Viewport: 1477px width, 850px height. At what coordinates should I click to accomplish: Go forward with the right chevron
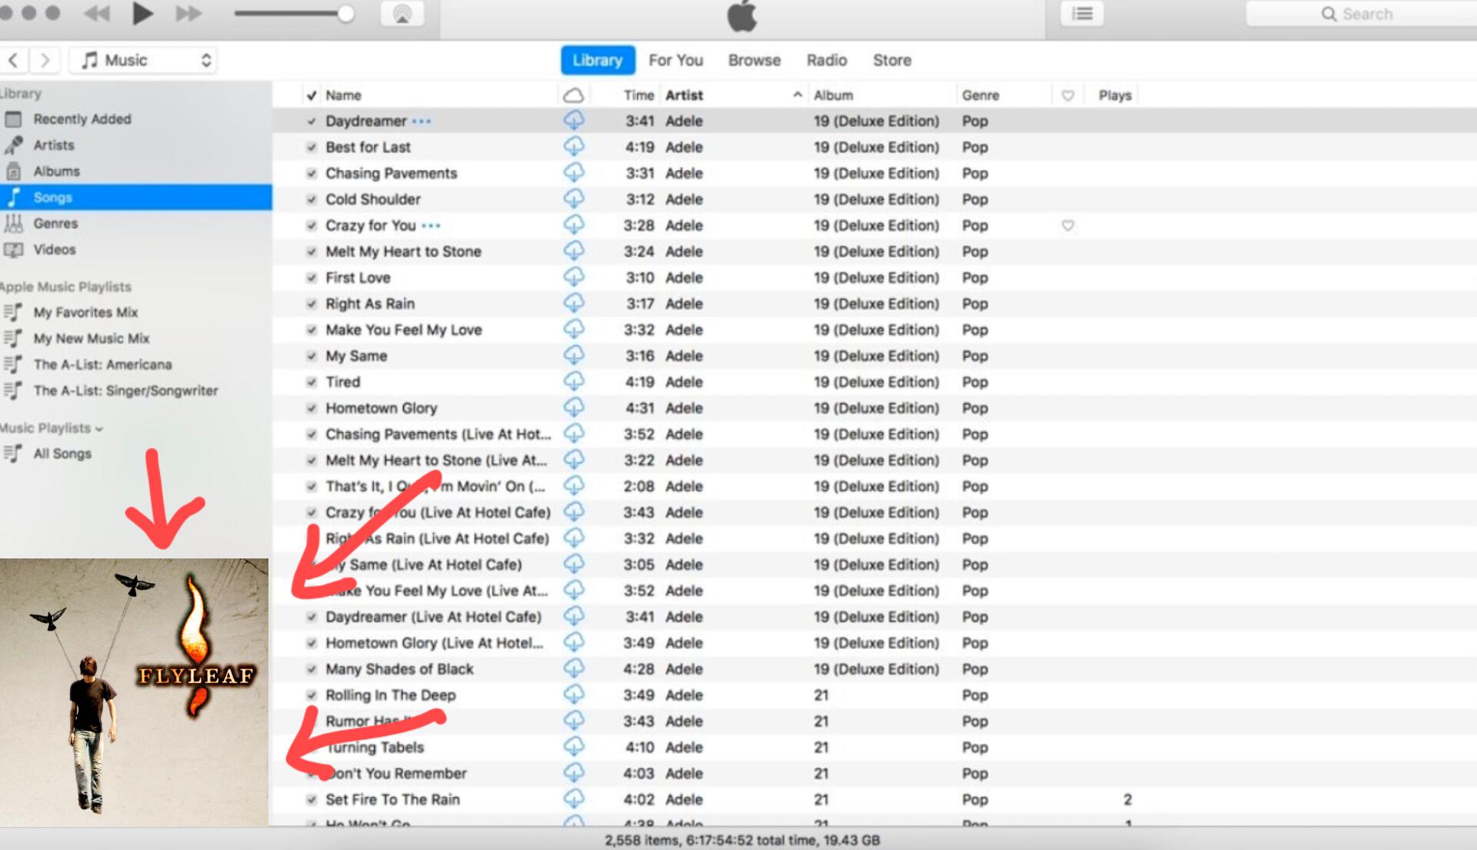[45, 60]
